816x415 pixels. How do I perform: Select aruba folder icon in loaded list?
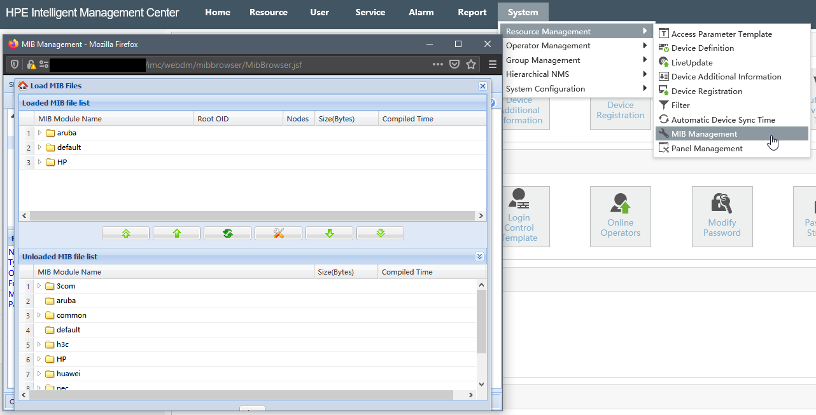[x=50, y=133]
